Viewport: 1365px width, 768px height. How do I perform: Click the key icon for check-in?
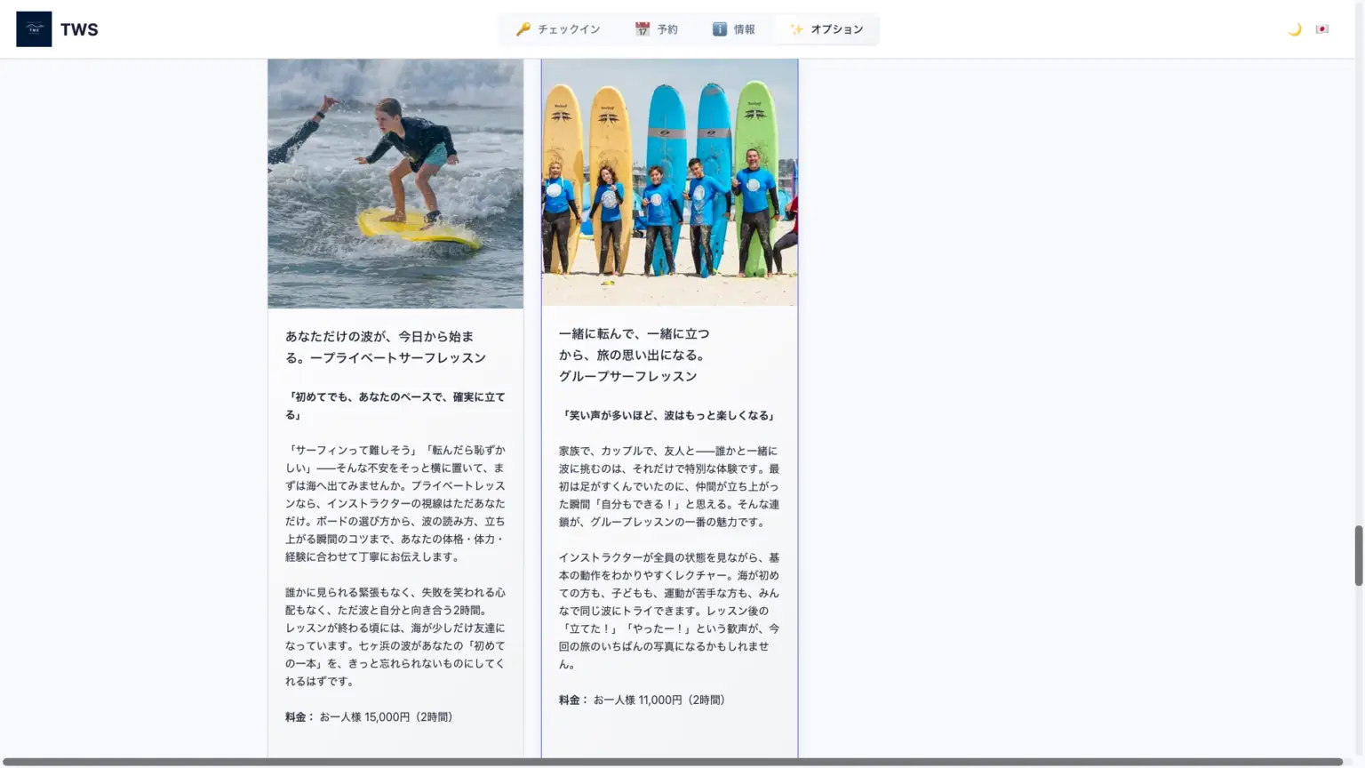coord(523,29)
